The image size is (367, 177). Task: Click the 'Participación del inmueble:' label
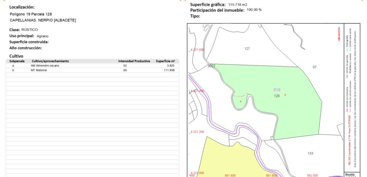[x=217, y=10]
